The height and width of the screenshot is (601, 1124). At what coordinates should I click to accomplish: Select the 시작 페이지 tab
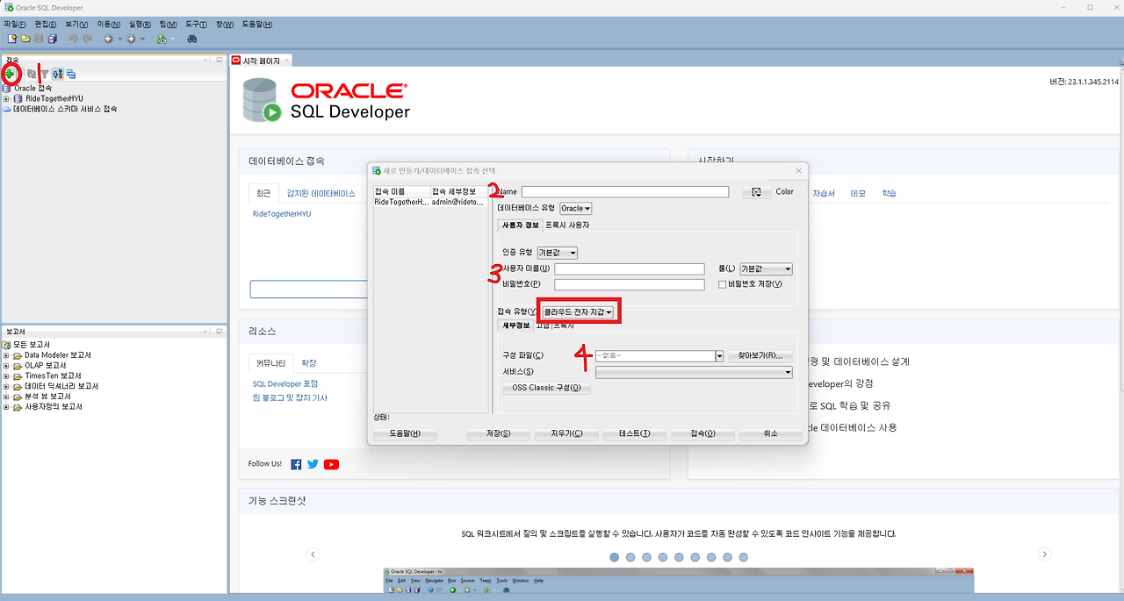[x=261, y=61]
